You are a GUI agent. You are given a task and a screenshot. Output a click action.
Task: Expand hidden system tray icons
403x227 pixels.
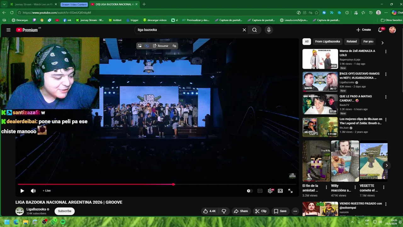pyautogui.click(x=352, y=222)
